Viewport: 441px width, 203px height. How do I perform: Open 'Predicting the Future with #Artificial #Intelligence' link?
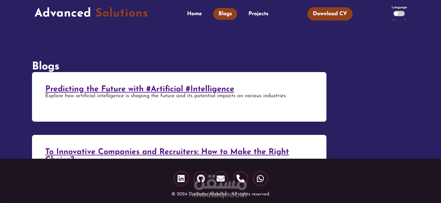pyautogui.click(x=140, y=89)
